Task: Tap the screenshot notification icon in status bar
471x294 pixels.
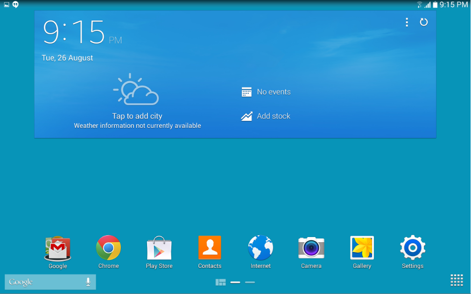Action: (x=7, y=5)
